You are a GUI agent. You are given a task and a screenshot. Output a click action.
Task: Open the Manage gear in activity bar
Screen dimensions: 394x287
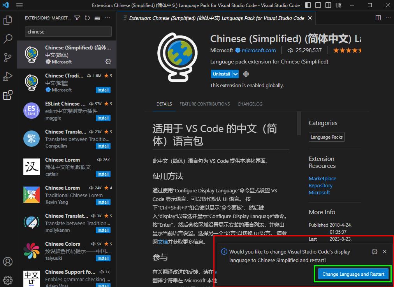coord(8,280)
